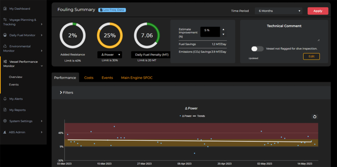Viewport: 337px width, 167px height.
Task: Toggle the Trends legend line
Action: click(x=199, y=116)
